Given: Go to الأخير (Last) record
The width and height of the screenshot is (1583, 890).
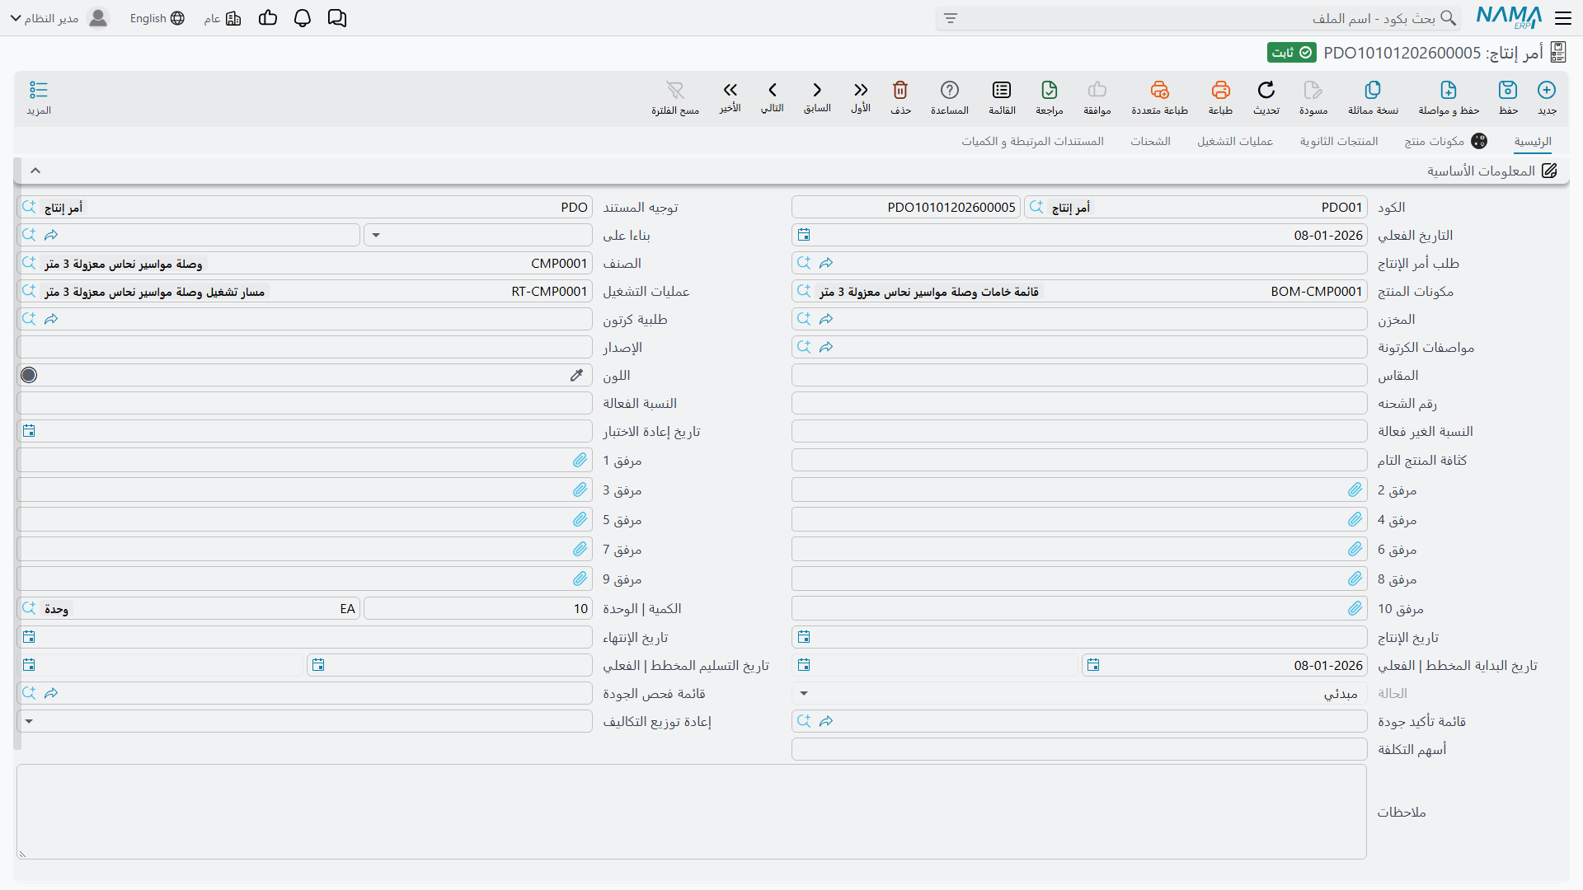Looking at the screenshot, I should pyautogui.click(x=730, y=90).
